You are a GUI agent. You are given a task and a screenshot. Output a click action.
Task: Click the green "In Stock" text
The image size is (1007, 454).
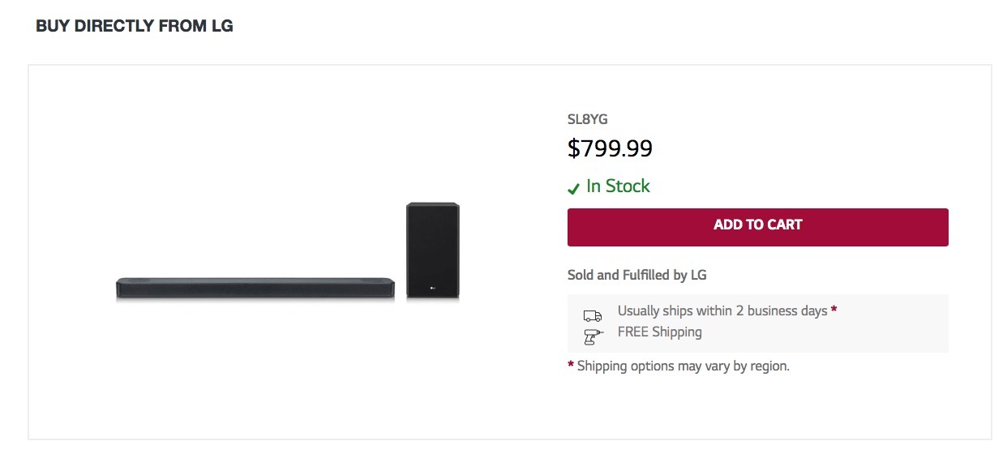[618, 186]
